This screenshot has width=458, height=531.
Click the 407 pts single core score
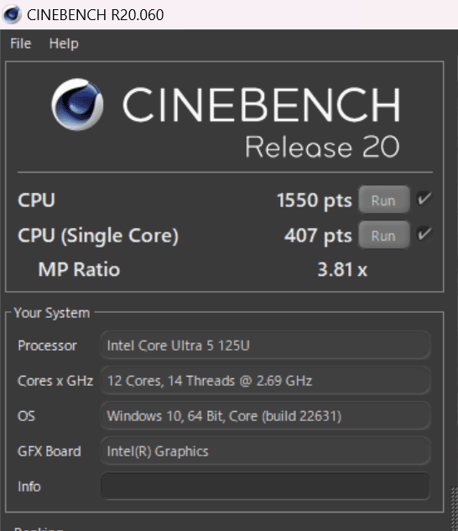point(318,236)
